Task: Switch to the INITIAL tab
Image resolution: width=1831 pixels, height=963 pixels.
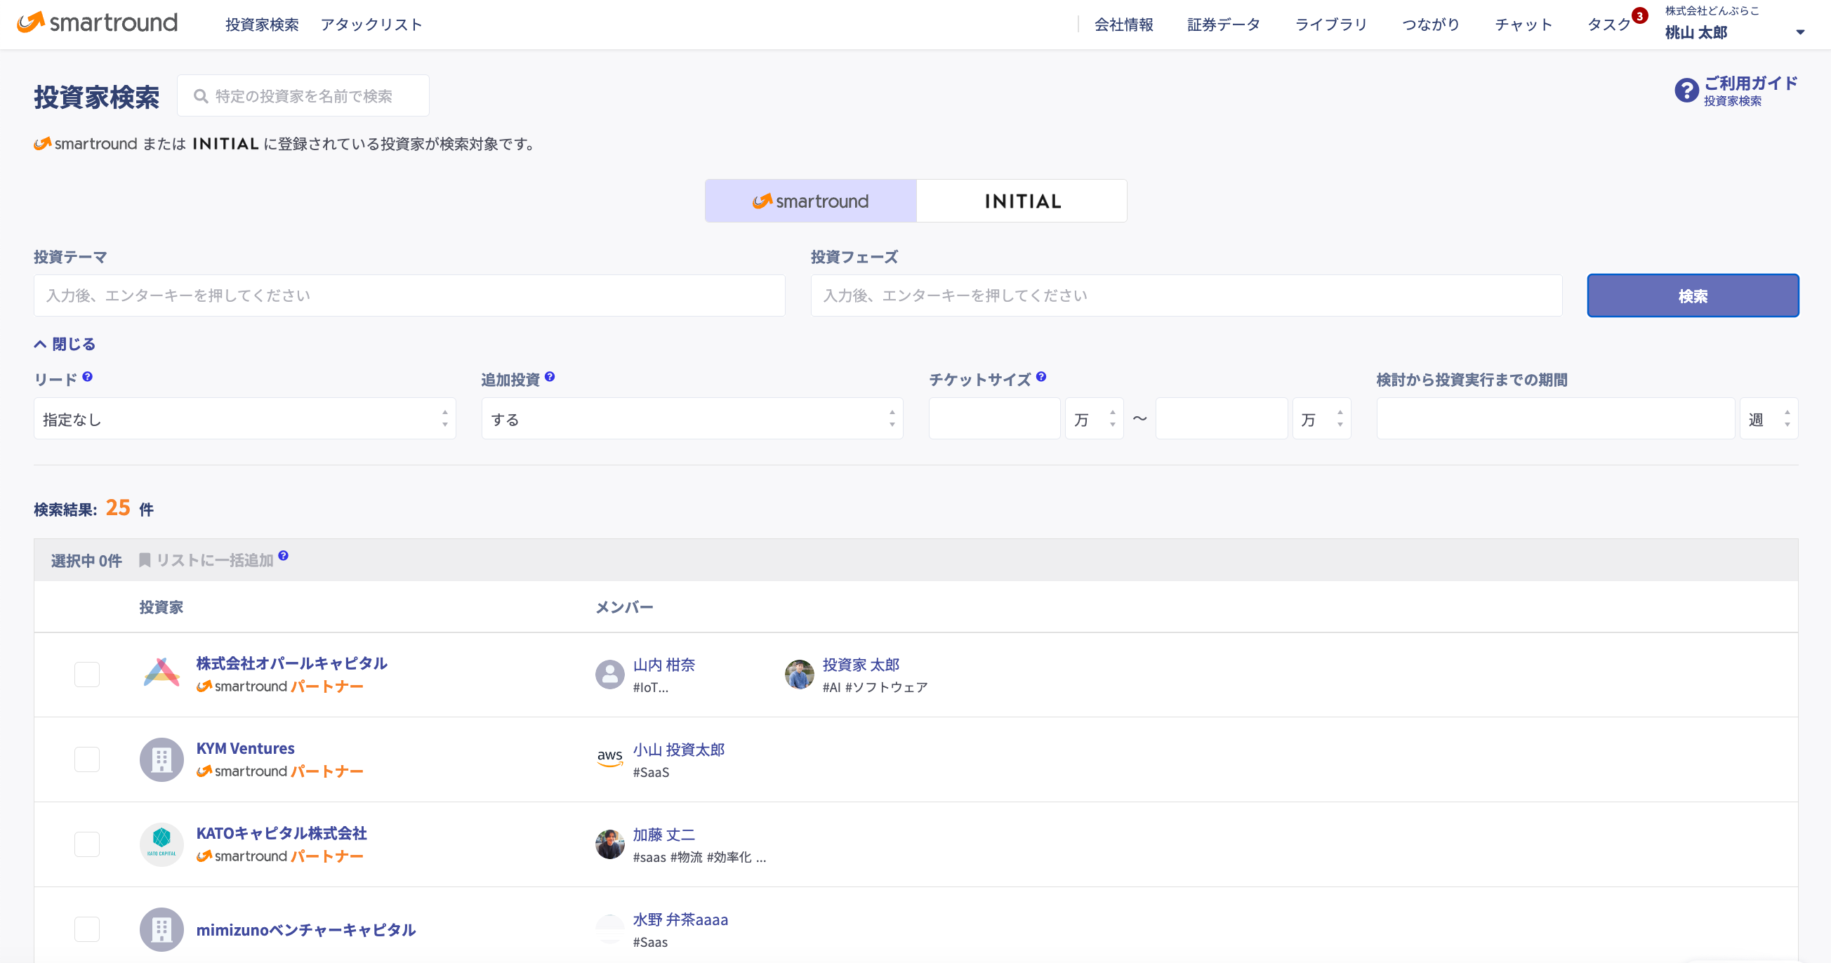Action: 1022,201
